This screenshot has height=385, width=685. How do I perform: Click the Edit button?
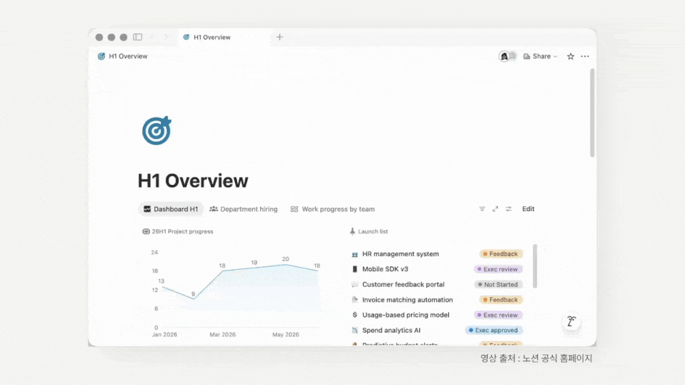click(528, 209)
